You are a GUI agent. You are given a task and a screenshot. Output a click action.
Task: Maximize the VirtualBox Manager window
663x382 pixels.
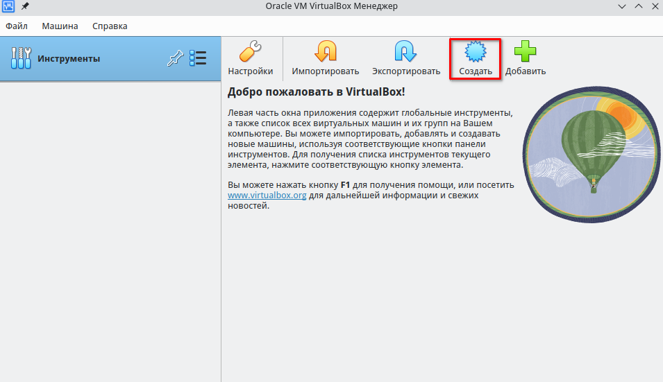click(637, 7)
